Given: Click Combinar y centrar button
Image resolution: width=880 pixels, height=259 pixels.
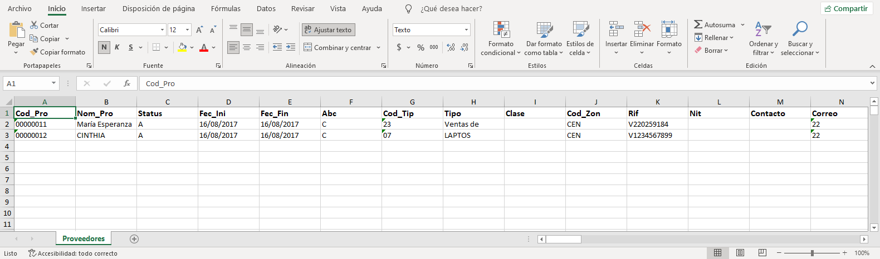Looking at the screenshot, I should (337, 47).
